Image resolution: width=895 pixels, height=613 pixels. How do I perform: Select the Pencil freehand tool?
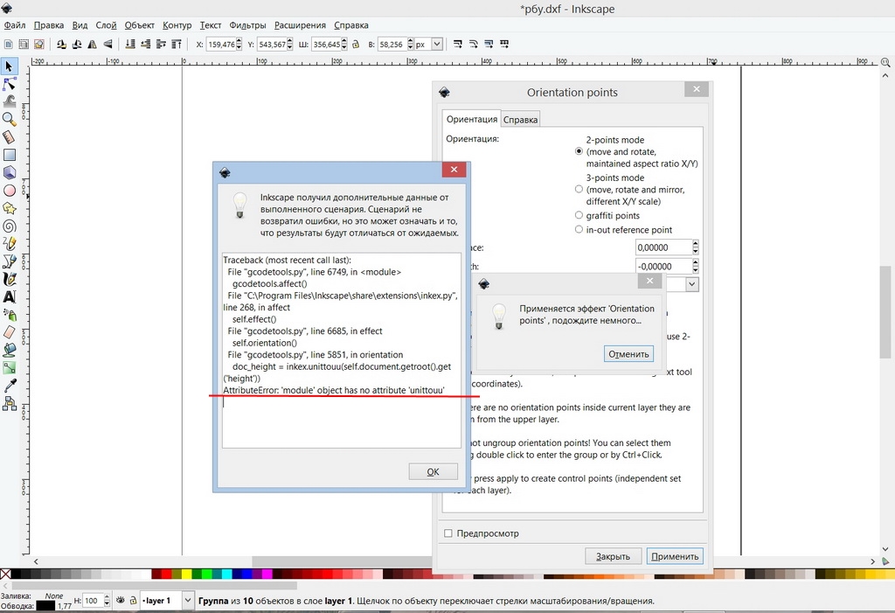click(x=9, y=244)
